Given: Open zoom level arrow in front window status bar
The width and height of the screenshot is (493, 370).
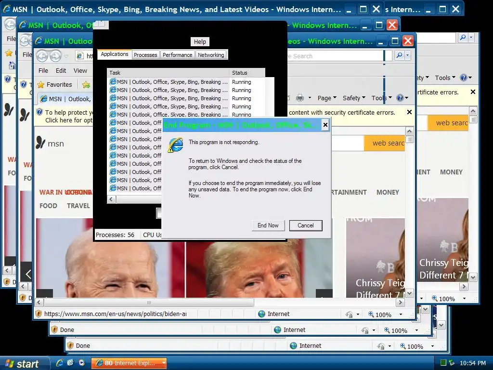Looking at the screenshot, I should (x=401, y=314).
